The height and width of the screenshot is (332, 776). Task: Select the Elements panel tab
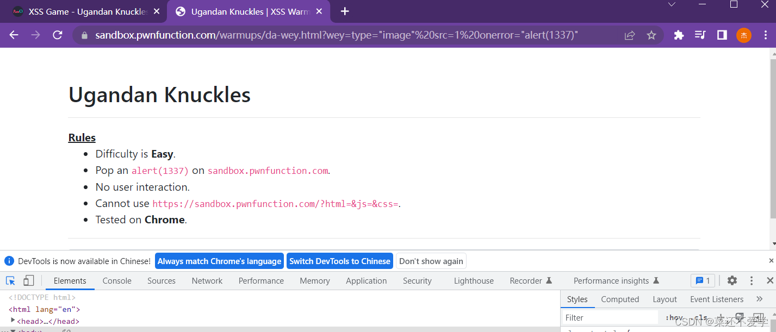[x=70, y=281]
